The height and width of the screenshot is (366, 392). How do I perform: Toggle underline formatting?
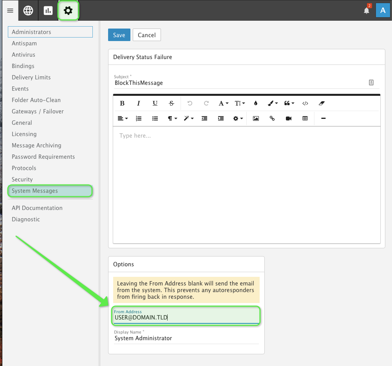tap(155, 103)
